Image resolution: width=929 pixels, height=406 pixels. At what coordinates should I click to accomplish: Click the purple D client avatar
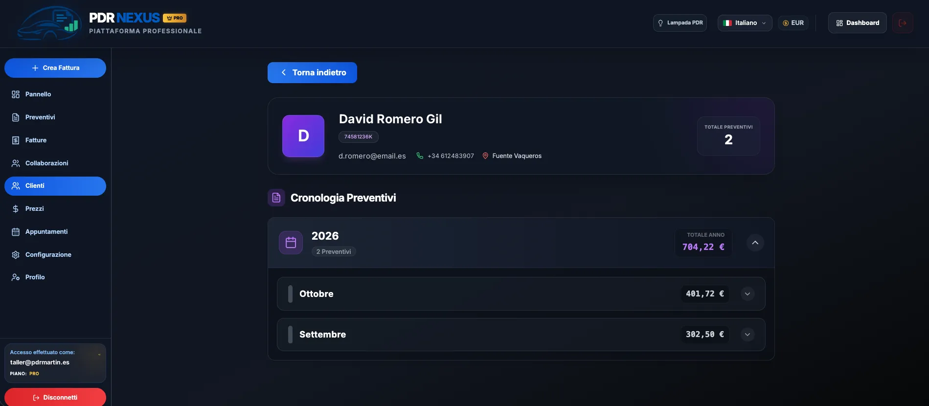pos(303,136)
